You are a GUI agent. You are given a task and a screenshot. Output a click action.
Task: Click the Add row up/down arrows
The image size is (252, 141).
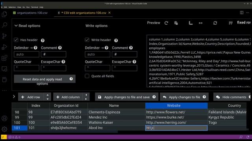tap(48, 97)
